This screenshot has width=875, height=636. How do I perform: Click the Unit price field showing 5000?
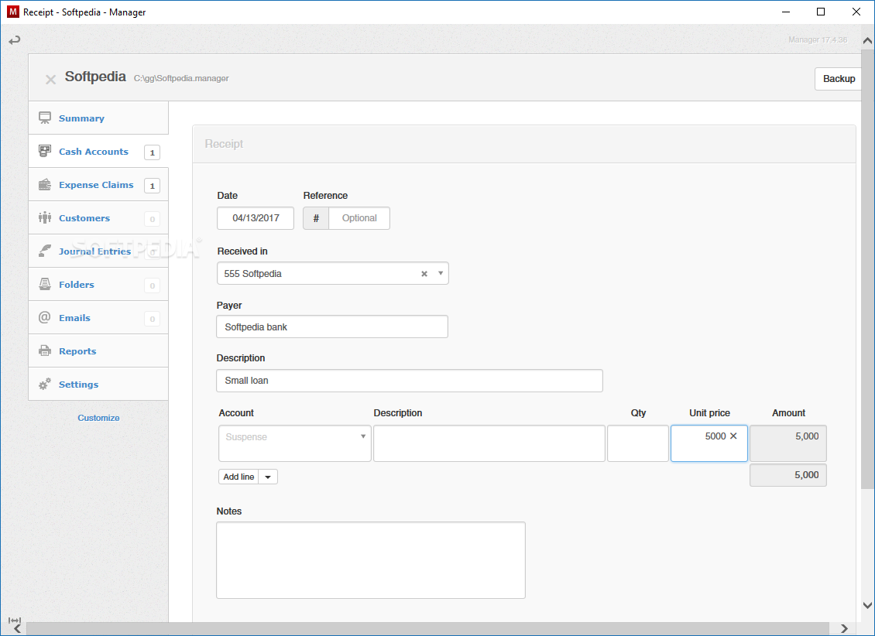(x=709, y=443)
